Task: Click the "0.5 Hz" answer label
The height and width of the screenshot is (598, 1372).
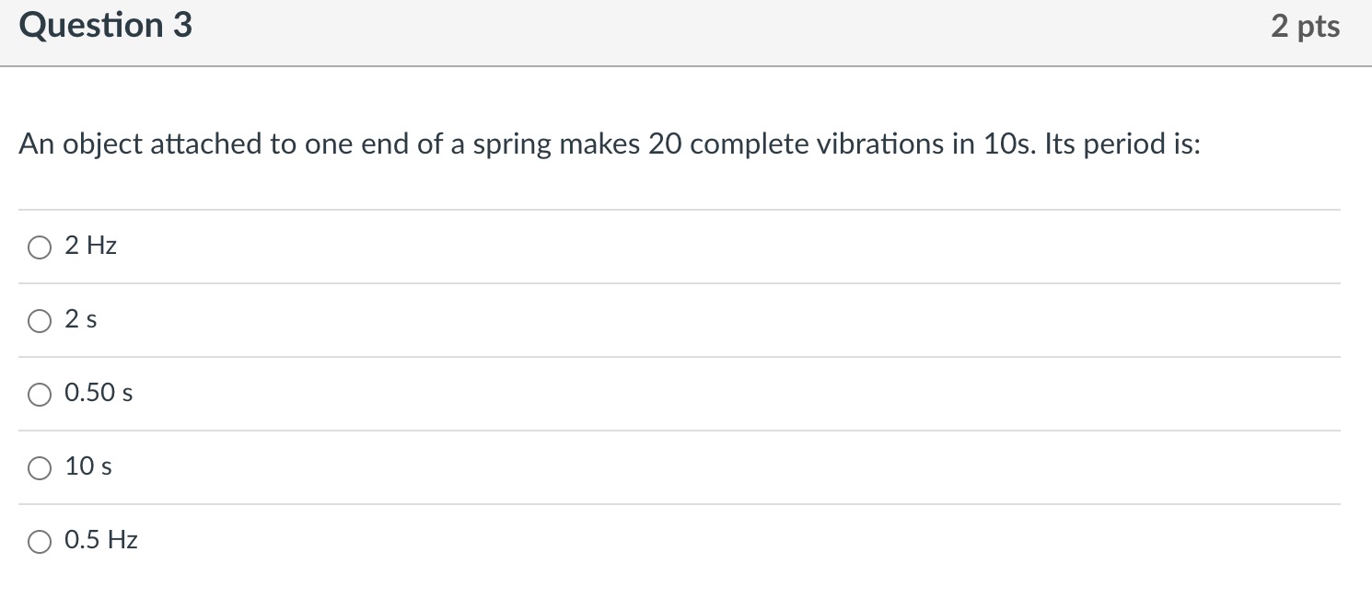Action: point(100,540)
